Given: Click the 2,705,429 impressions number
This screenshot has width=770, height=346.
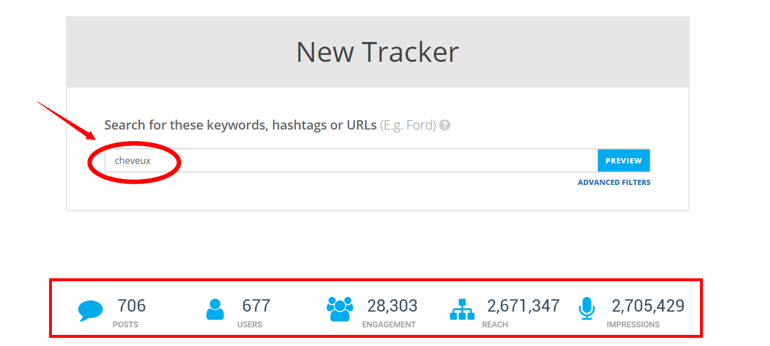Looking at the screenshot, I should (x=647, y=306).
